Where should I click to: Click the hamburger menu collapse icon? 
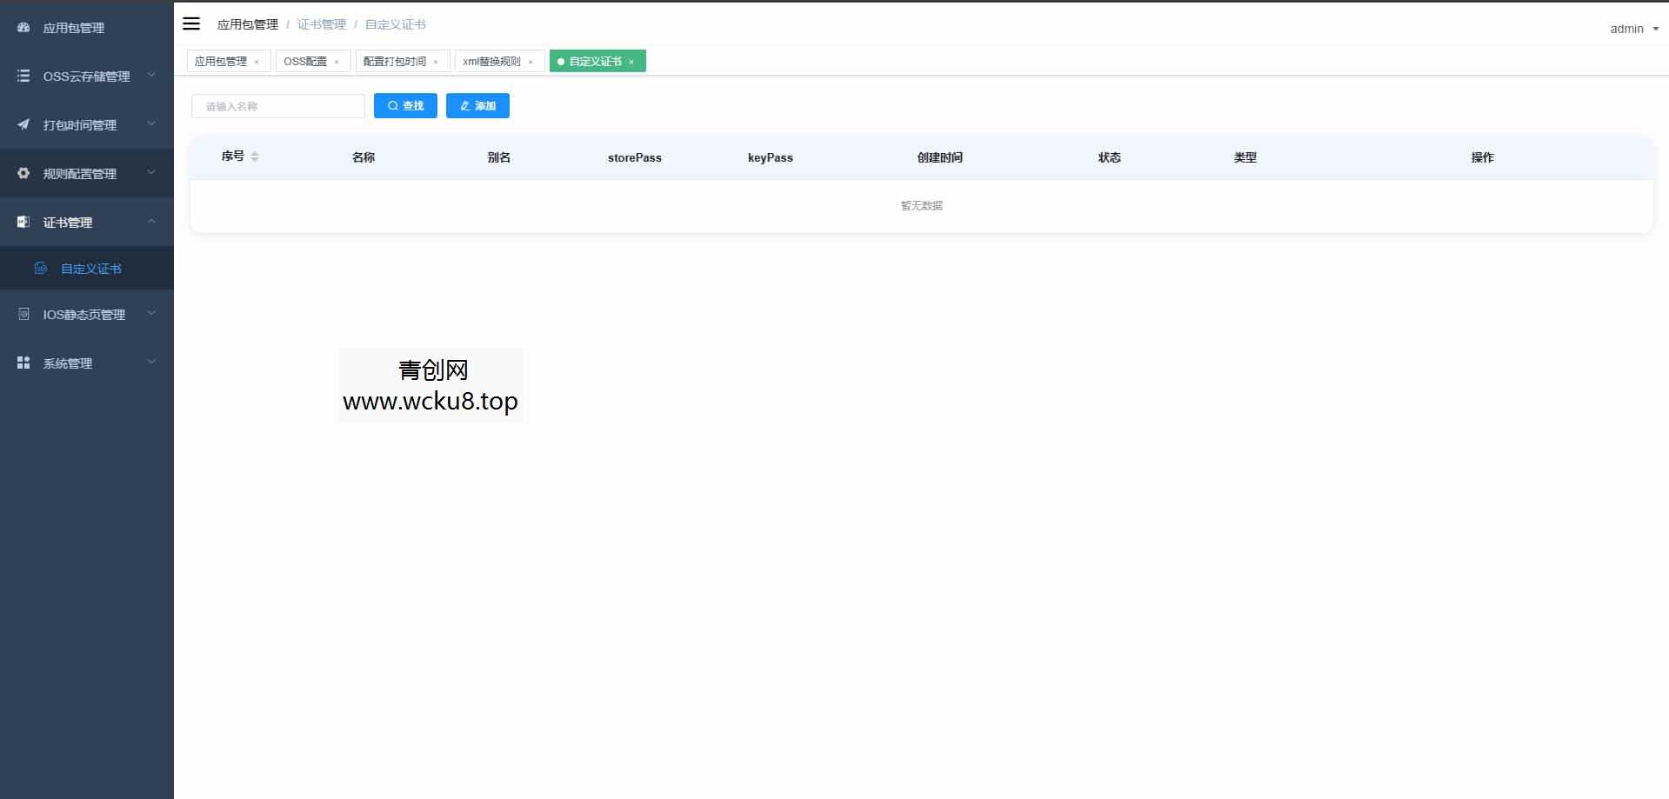click(191, 23)
